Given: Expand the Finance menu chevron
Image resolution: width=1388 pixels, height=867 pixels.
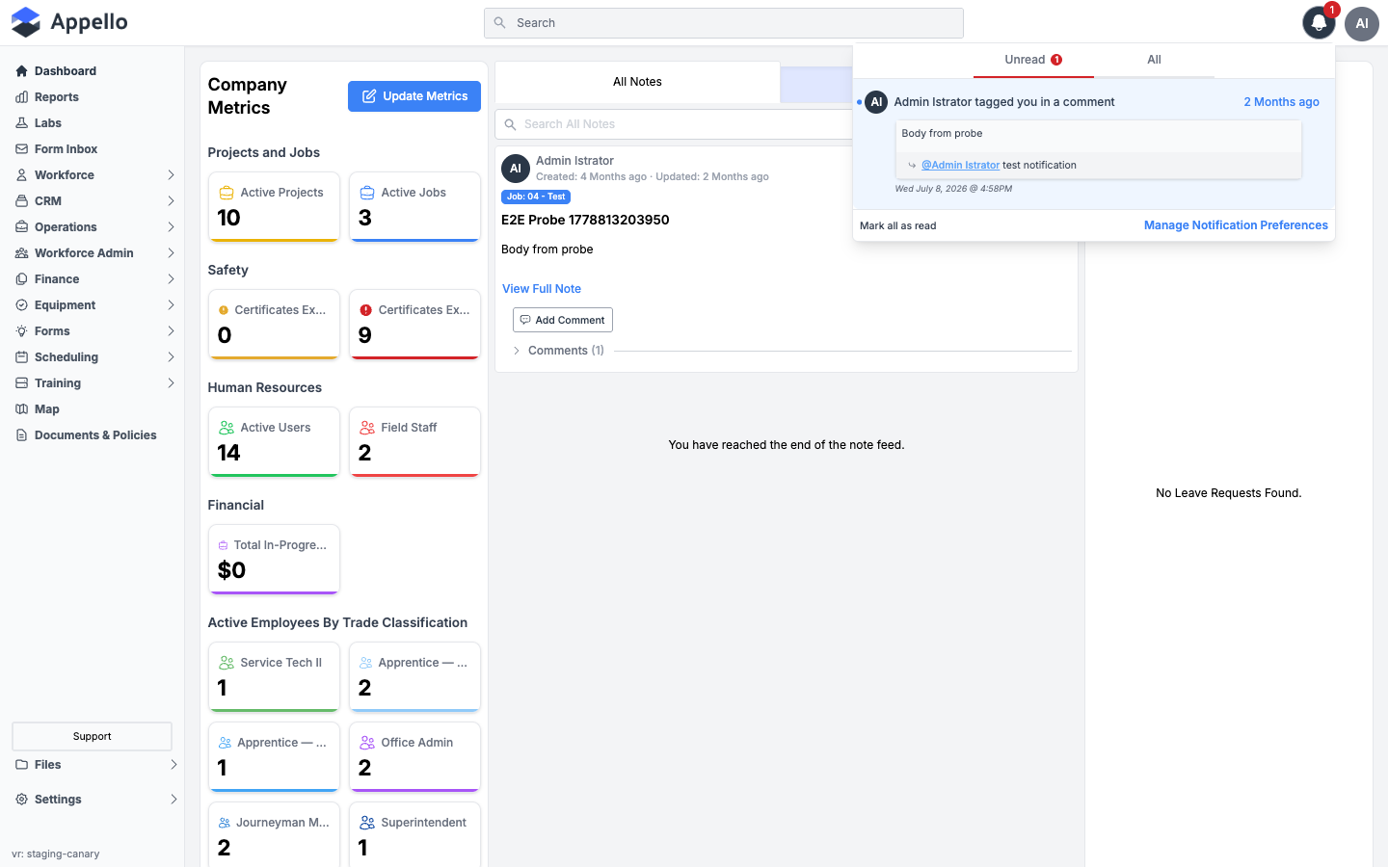Looking at the screenshot, I should click(x=171, y=279).
